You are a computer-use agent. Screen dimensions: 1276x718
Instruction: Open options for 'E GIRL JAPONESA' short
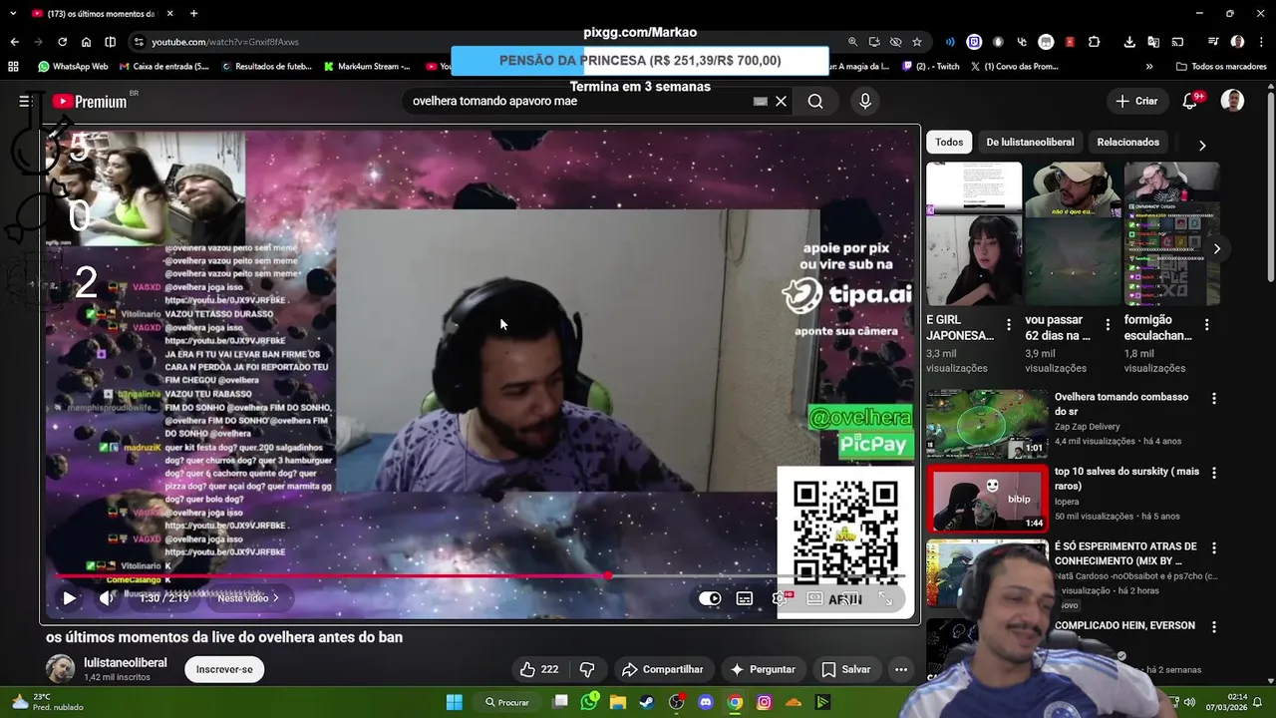(x=1009, y=325)
